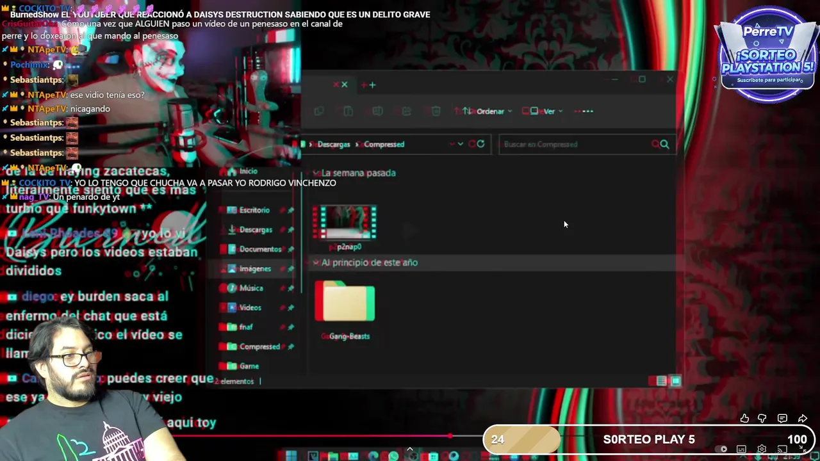Open Edge browser from the taskbar

point(373,456)
